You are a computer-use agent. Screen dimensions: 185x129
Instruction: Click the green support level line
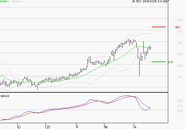click(159, 62)
